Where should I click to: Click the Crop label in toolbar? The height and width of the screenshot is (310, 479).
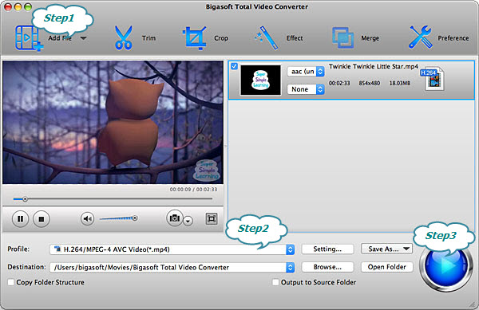(x=221, y=38)
